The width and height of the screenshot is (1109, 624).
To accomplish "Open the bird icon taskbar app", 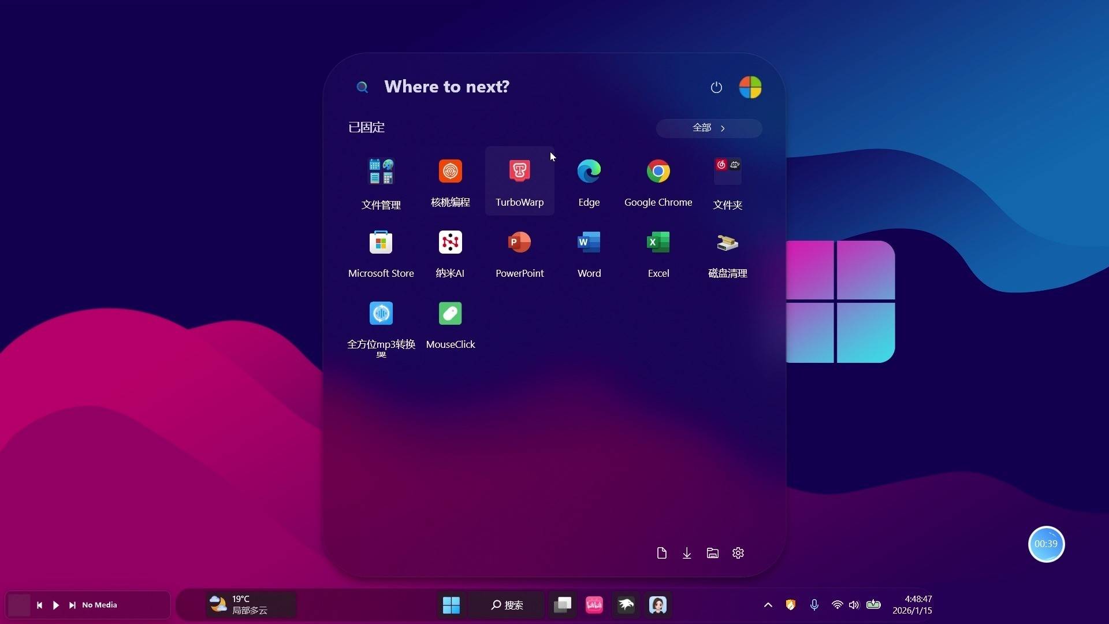I will click(x=626, y=605).
